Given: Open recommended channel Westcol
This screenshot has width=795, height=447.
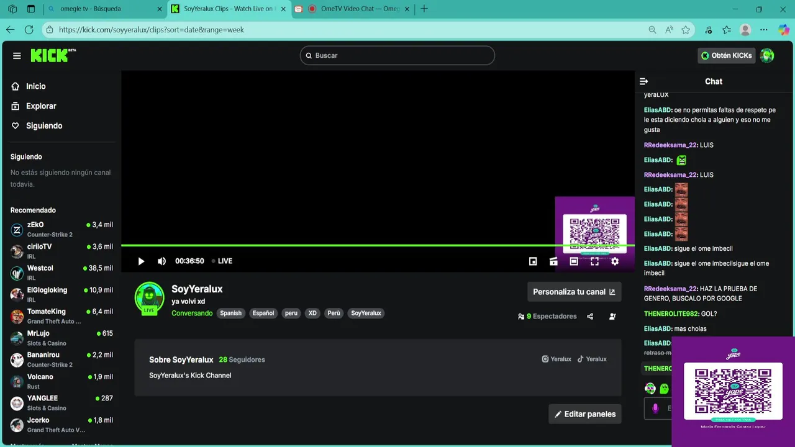Looking at the screenshot, I should tap(61, 273).
